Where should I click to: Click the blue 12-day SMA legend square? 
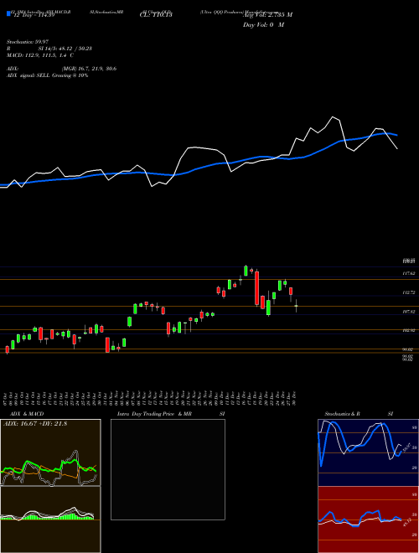point(9,14)
